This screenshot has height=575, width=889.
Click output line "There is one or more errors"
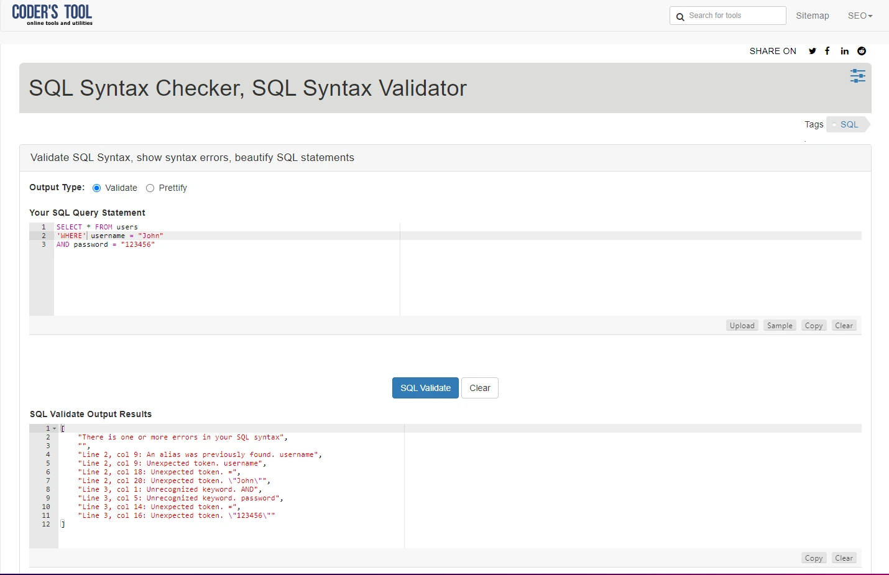click(183, 437)
